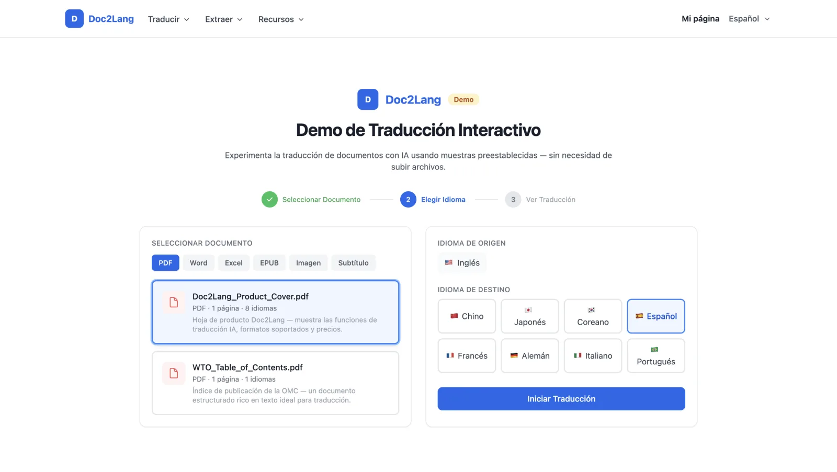
Task: Click the text 'PDF · 1 página · 1 idiomas'
Action: tap(234, 379)
